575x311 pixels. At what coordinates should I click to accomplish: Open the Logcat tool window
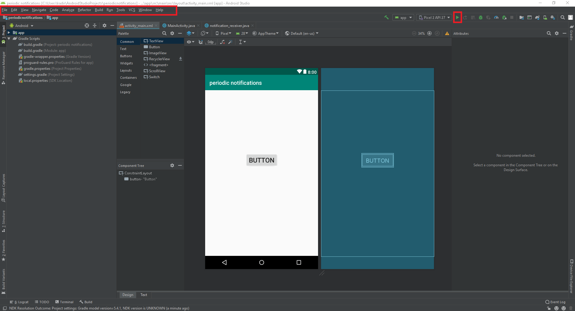[19, 302]
